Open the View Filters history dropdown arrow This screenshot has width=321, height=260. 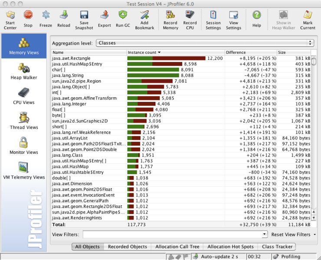coord(265,234)
